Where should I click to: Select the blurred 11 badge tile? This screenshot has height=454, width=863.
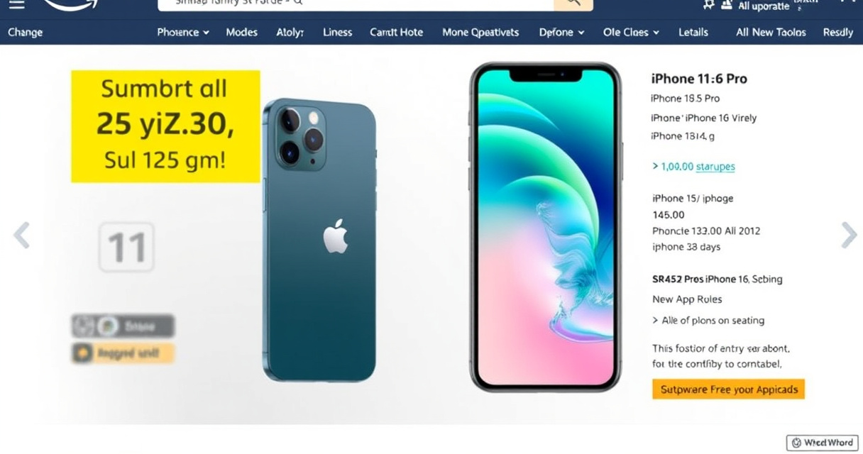(126, 247)
